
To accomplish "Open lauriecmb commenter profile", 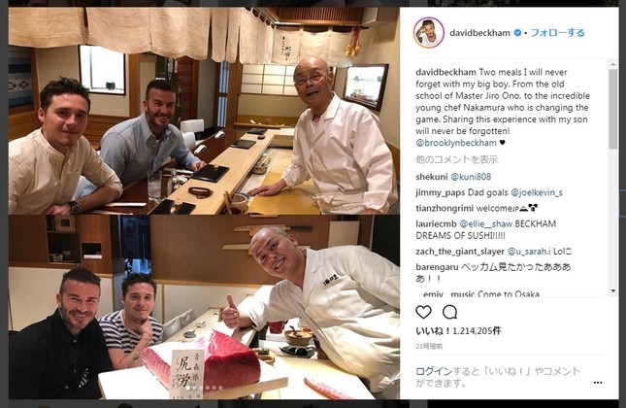I will pos(436,223).
